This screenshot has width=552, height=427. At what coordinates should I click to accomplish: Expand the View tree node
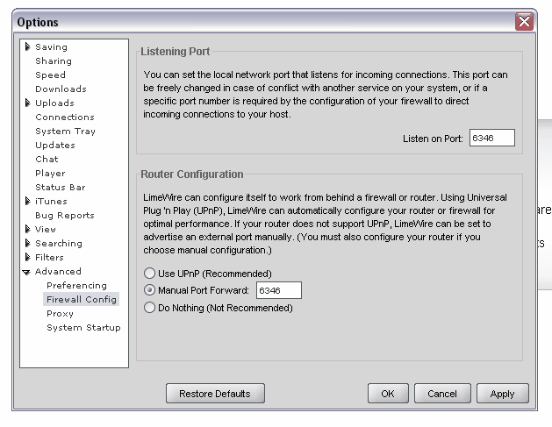[x=27, y=230]
